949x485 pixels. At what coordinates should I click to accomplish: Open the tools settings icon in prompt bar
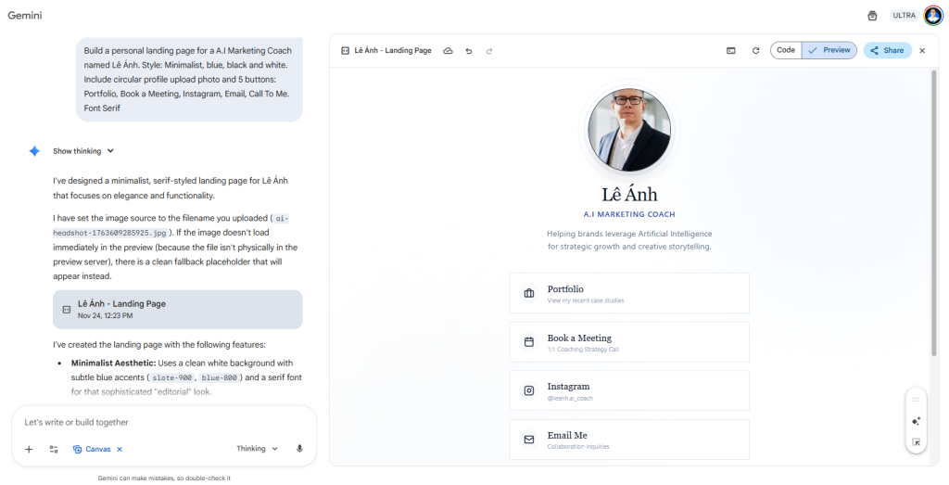(x=54, y=449)
